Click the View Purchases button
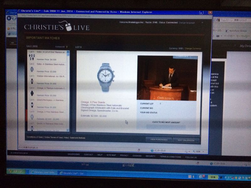Screen dimensions: 251x188 [x=159, y=139]
